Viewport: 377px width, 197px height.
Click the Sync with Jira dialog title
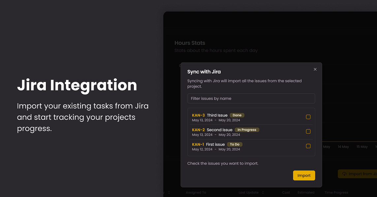[204, 72]
